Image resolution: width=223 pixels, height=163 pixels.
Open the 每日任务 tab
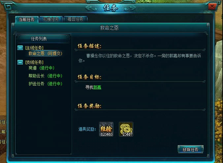click(75, 19)
